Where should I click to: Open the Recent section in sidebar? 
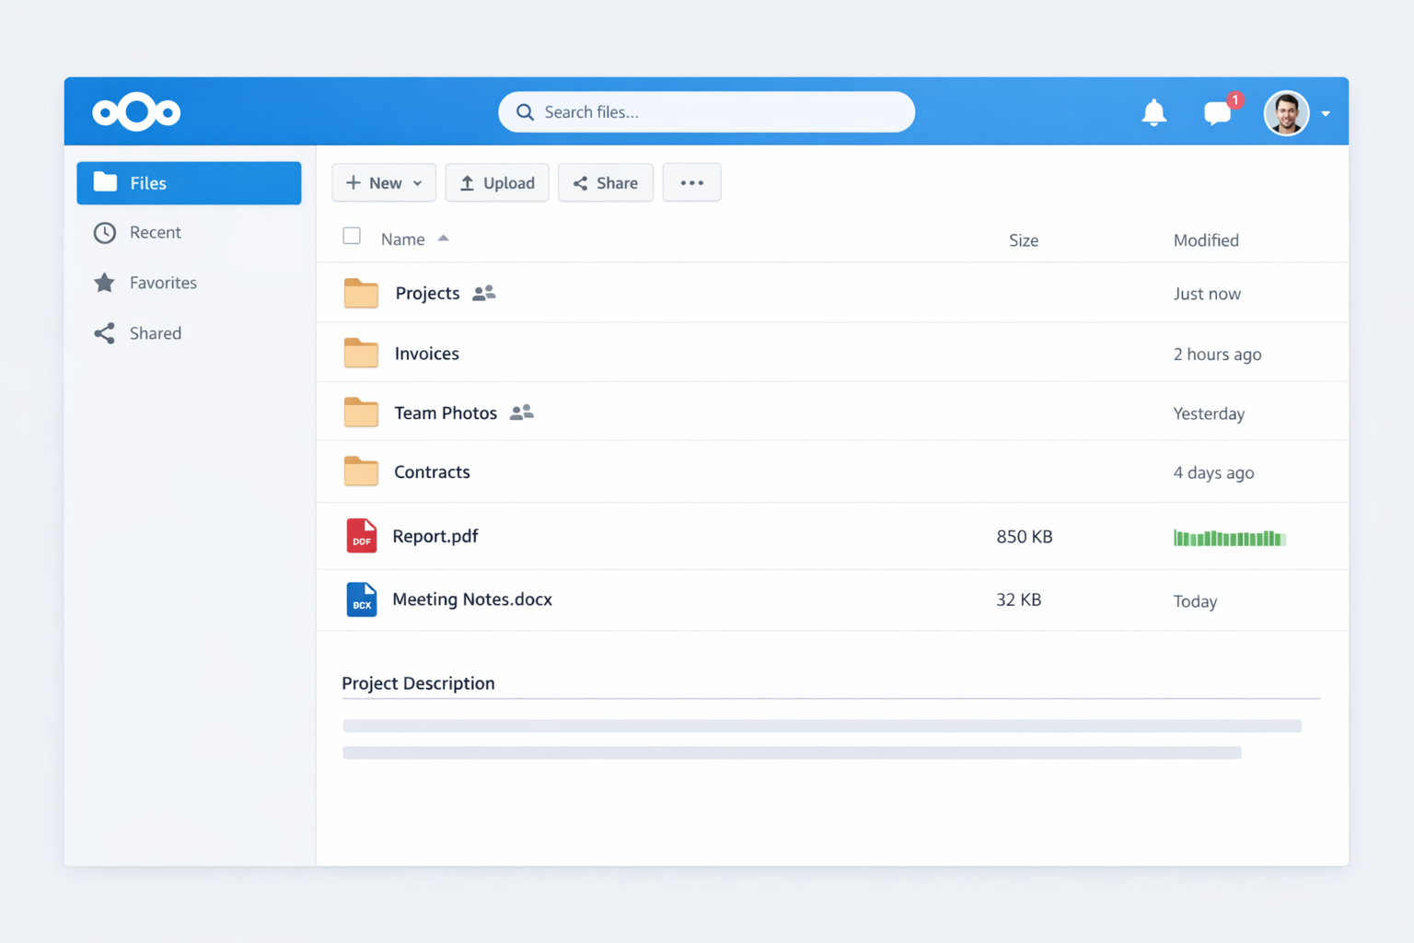pos(155,232)
